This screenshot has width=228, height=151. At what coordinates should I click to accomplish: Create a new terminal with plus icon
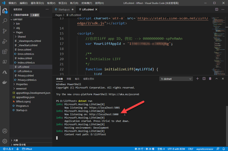click(x=198, y=79)
